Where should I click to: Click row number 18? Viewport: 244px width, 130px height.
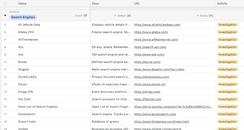[x=5, y=122]
